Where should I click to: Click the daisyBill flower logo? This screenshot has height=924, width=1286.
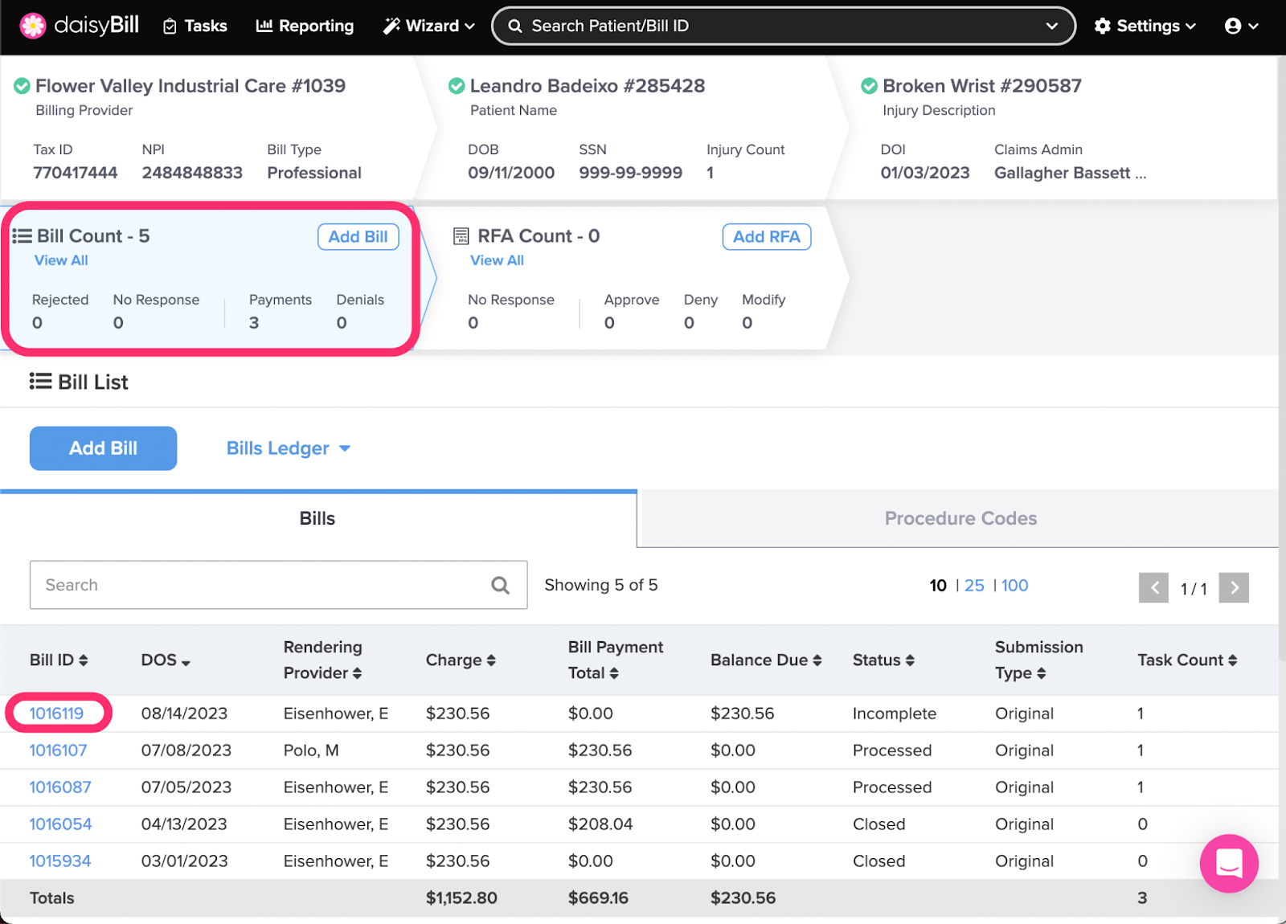33,26
